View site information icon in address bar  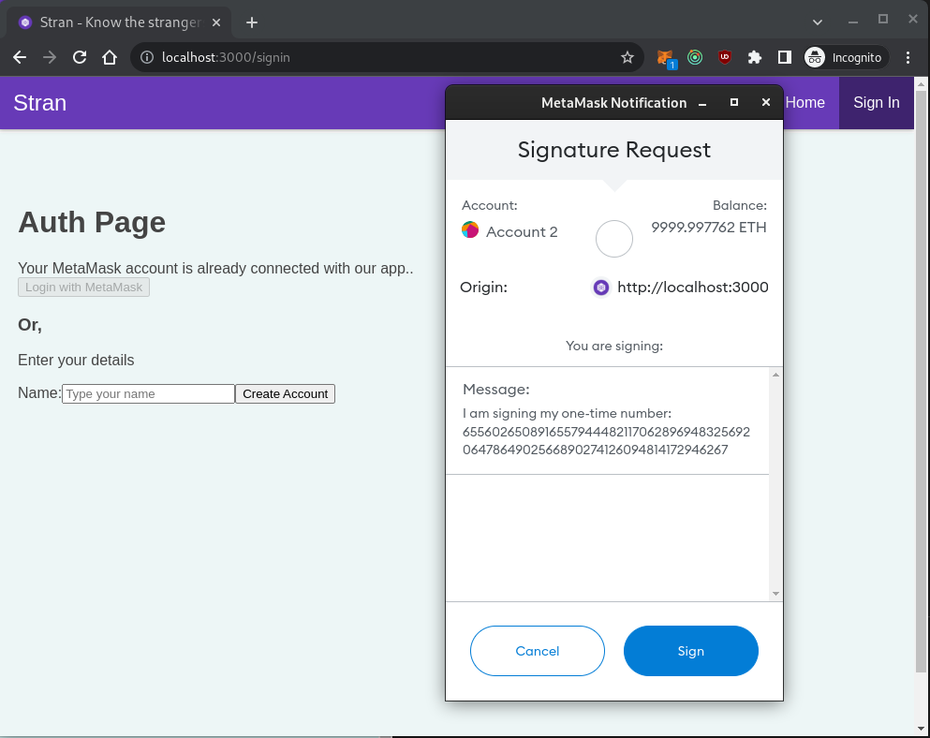(x=146, y=57)
